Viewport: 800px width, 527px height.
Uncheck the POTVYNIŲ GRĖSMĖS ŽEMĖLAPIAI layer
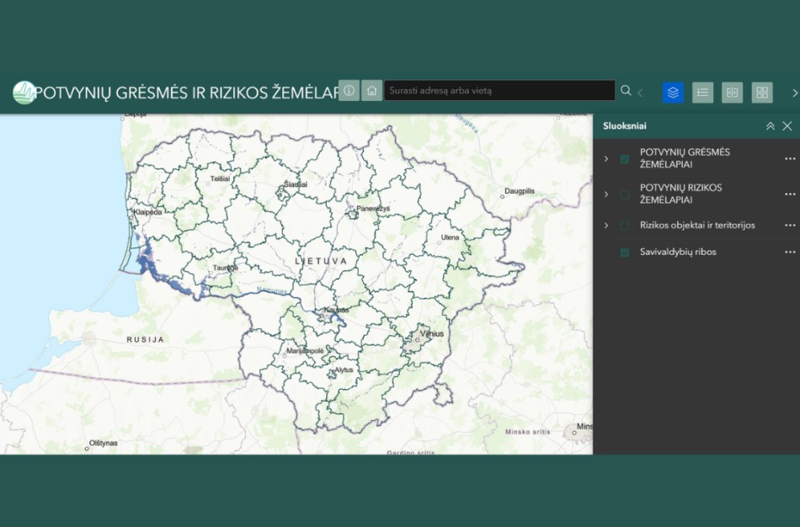point(623,157)
